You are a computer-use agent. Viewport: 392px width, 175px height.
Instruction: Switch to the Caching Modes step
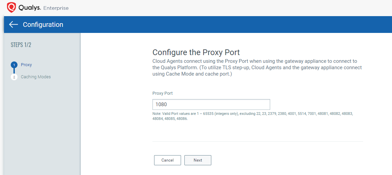[x=36, y=77]
